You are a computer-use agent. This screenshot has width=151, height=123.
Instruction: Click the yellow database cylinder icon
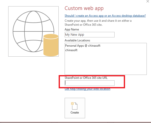tap(51, 45)
